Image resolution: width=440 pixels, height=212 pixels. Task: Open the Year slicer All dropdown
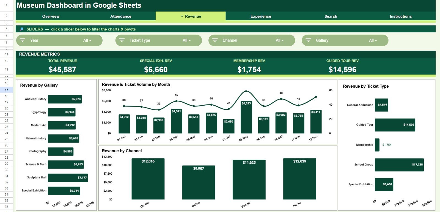(87, 40)
